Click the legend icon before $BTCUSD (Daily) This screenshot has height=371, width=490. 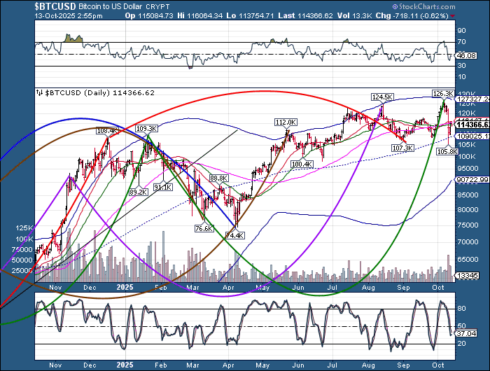(39, 92)
